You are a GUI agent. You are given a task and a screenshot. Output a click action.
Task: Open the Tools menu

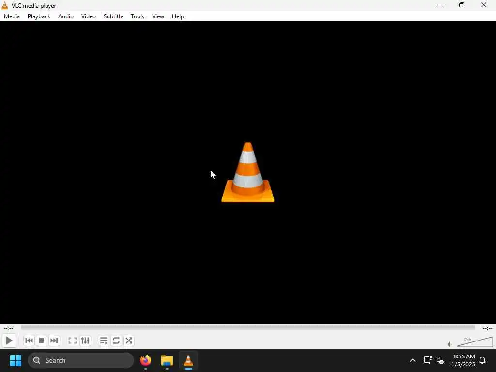138,16
